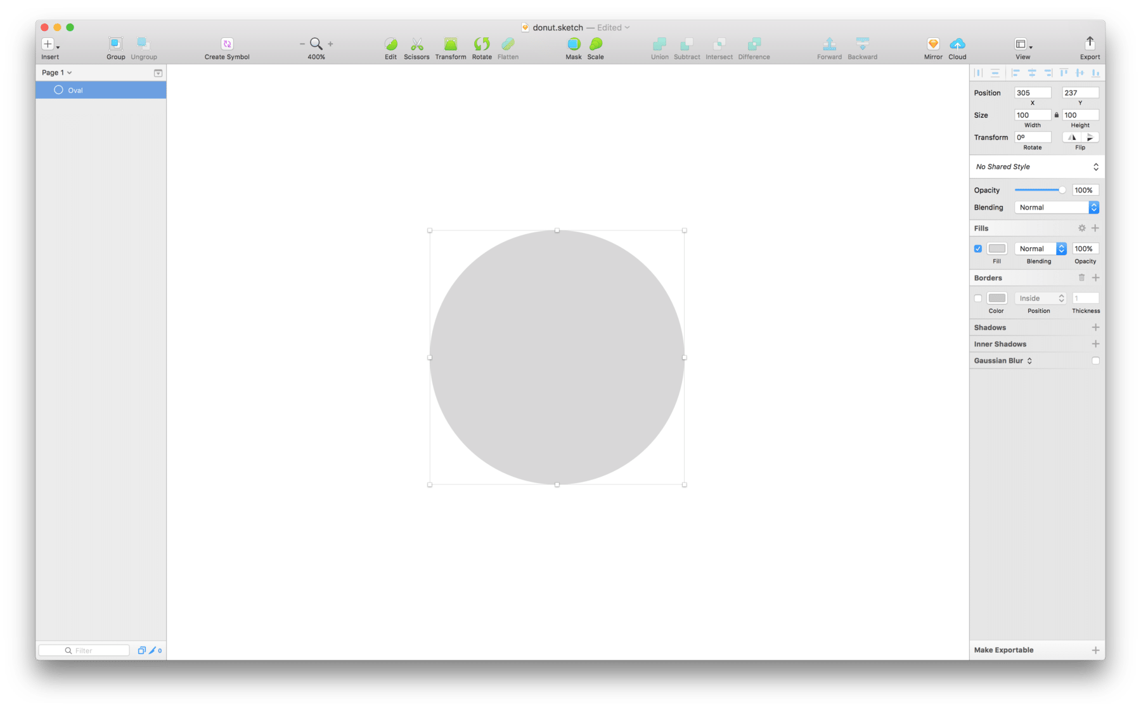Open the No Shared Style dropdown
1141x711 pixels.
point(1036,167)
